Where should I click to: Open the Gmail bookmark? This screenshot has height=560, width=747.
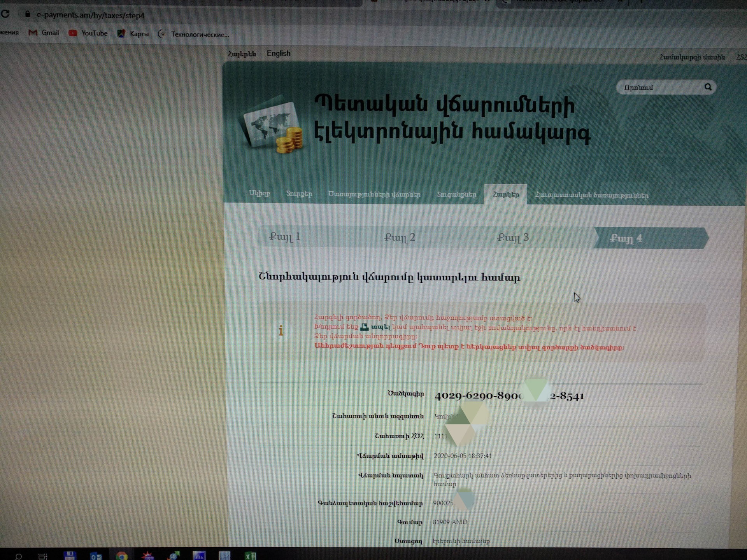tap(44, 33)
